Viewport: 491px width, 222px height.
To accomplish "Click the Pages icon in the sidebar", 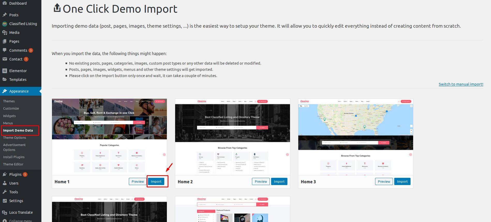I will point(4,41).
